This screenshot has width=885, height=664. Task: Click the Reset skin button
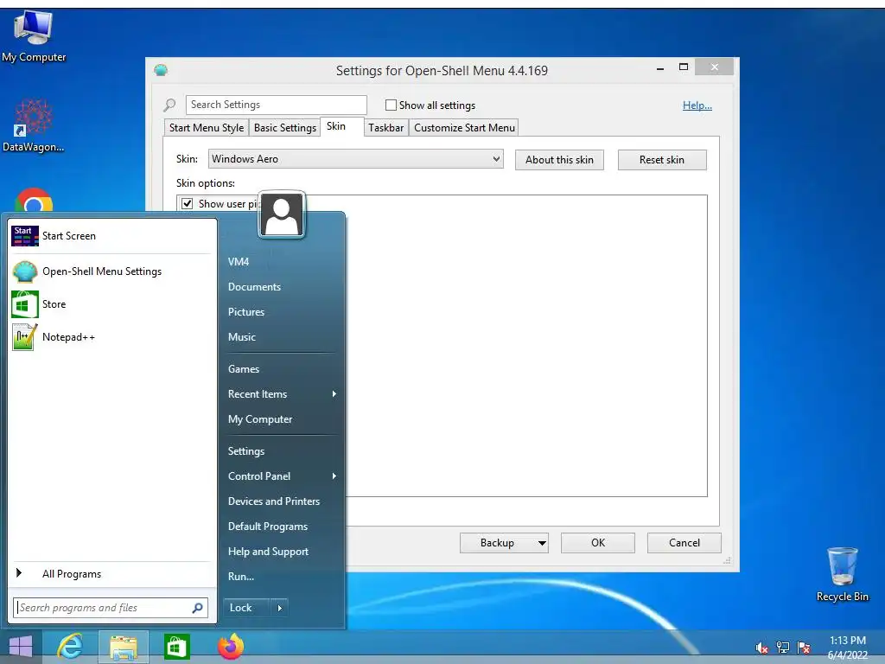(662, 160)
